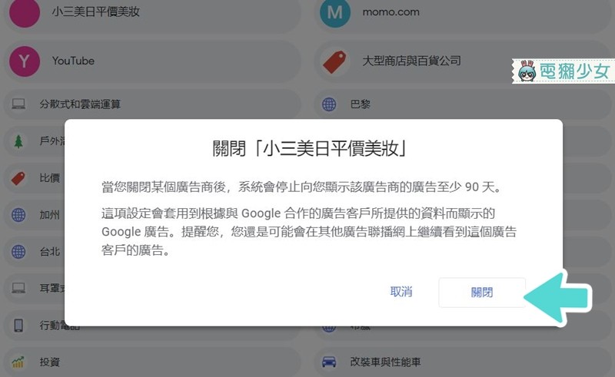The image size is (615, 377).
Task: Click the green tree icon for outdoor topic
Action: pos(19,141)
